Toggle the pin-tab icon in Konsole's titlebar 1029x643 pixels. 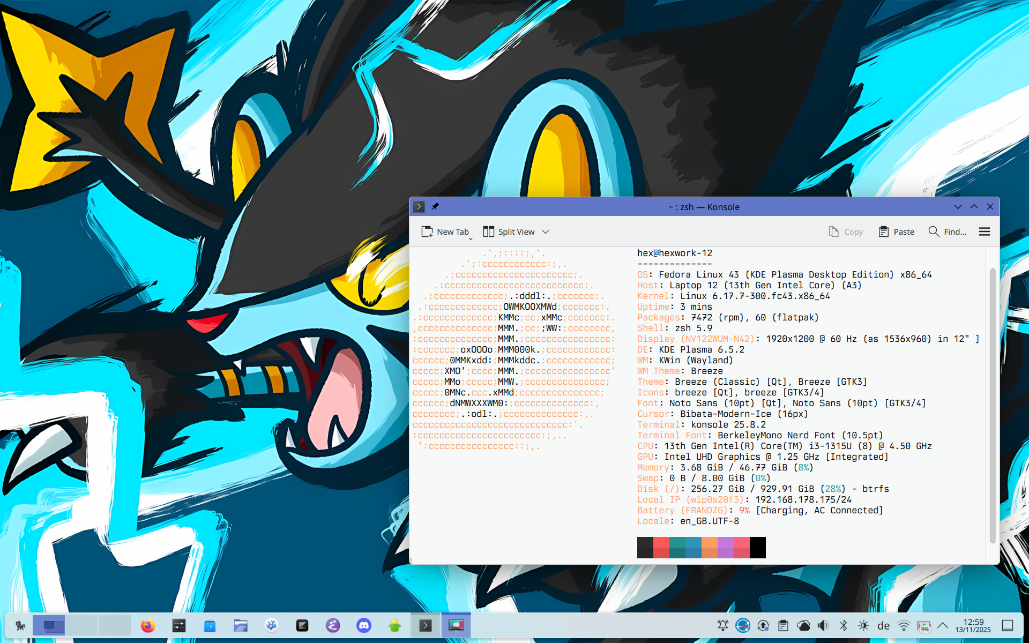pyautogui.click(x=436, y=206)
